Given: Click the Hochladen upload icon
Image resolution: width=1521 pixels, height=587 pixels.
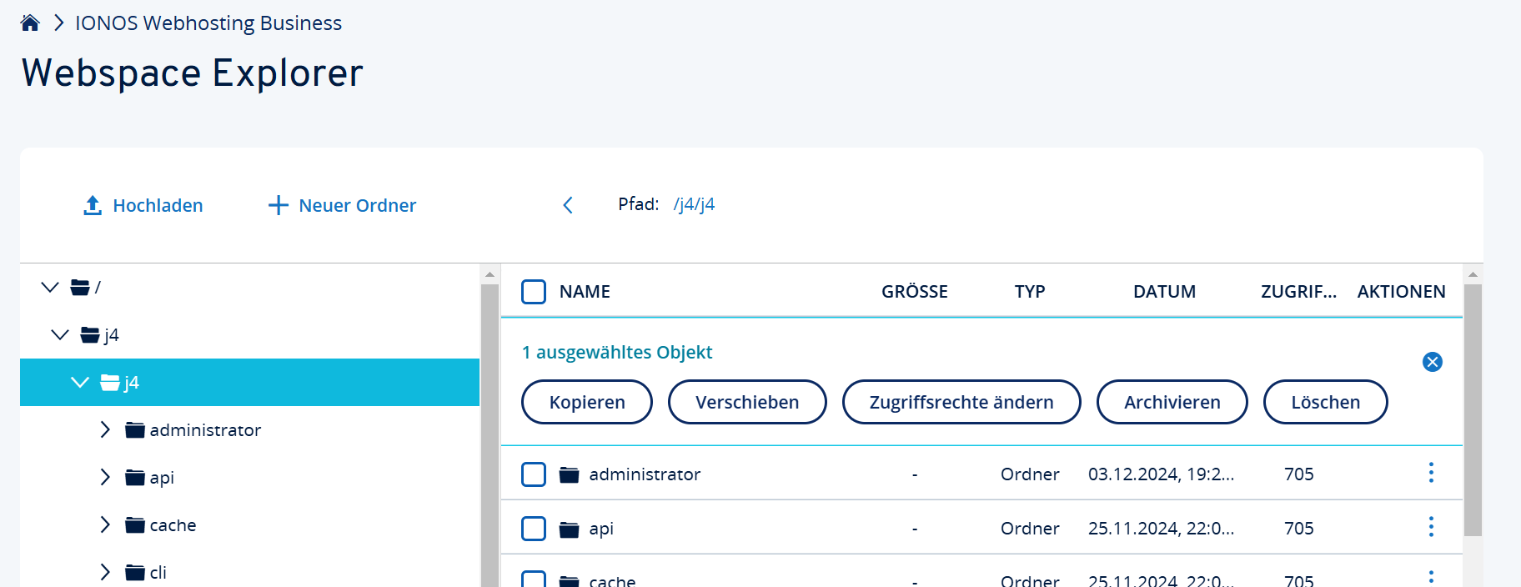Looking at the screenshot, I should point(93,205).
